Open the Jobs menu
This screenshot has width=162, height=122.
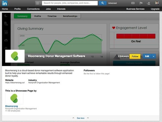pyautogui.click(x=48, y=9)
